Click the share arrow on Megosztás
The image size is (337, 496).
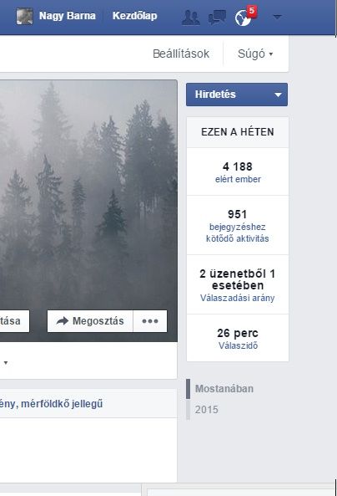[x=63, y=320]
